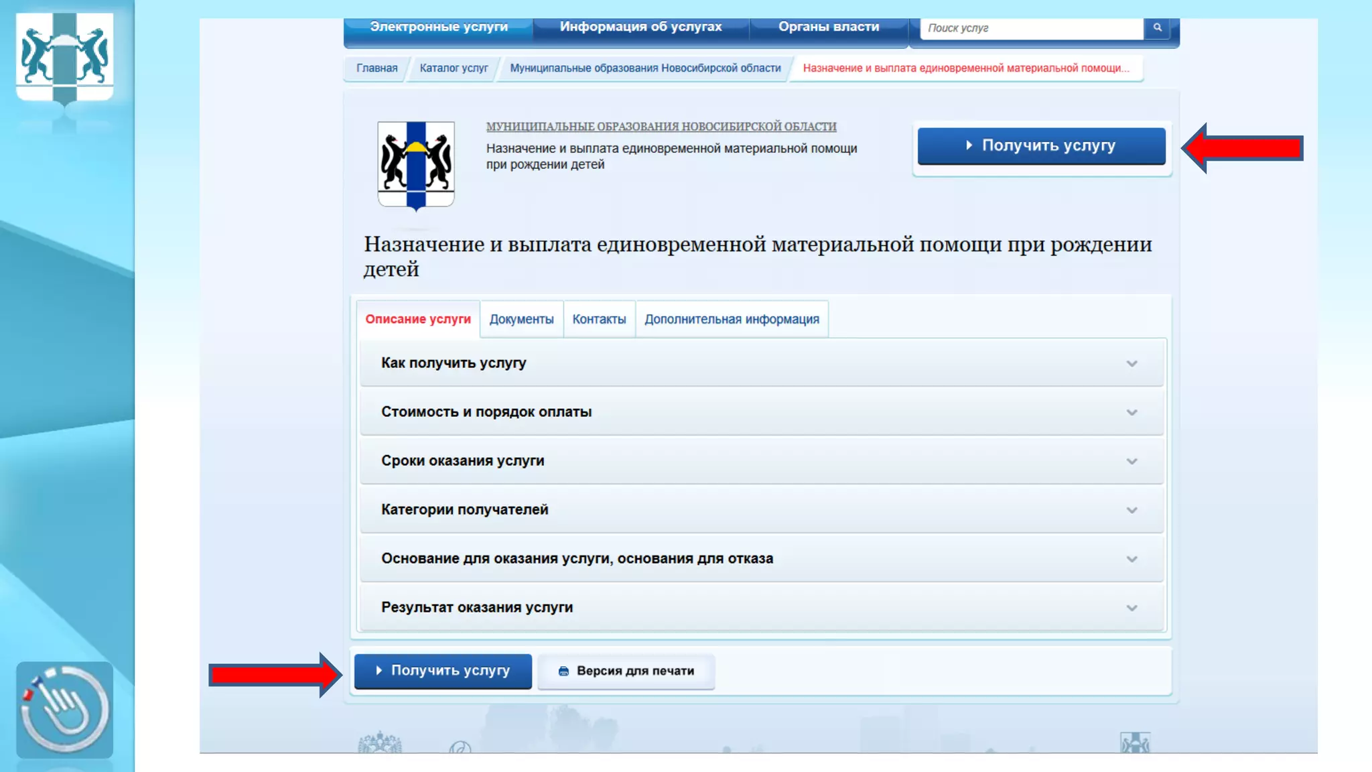Click the Категории получателей heading text
1372x772 pixels.
point(464,509)
